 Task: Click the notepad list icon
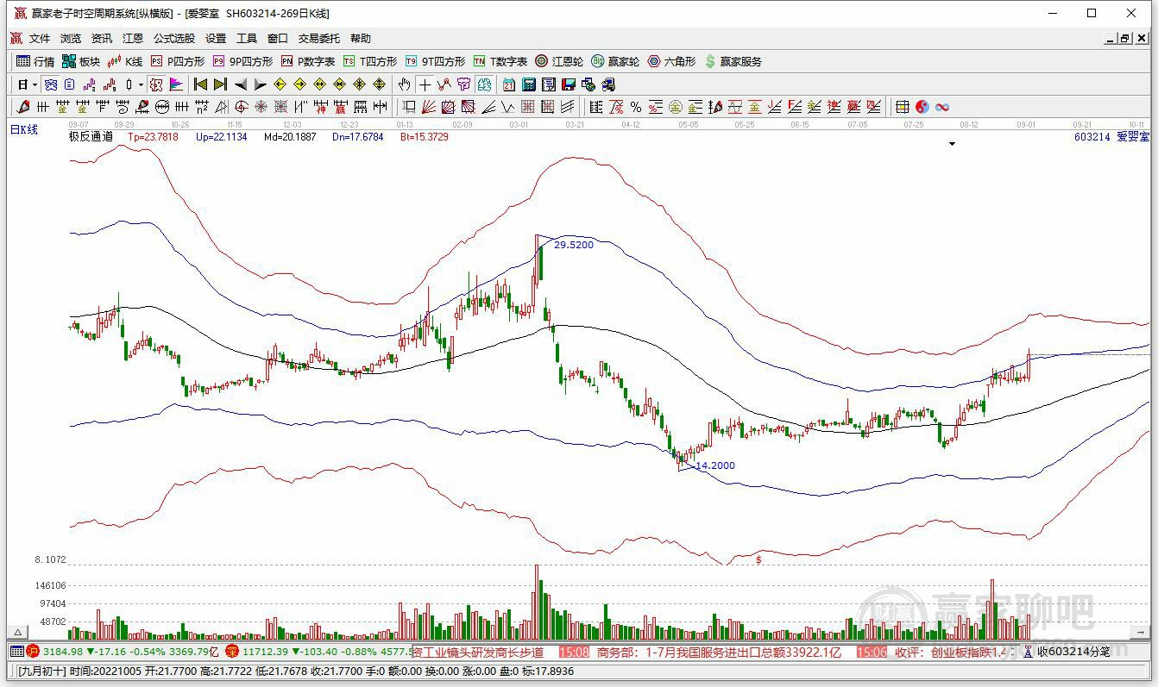point(549,84)
